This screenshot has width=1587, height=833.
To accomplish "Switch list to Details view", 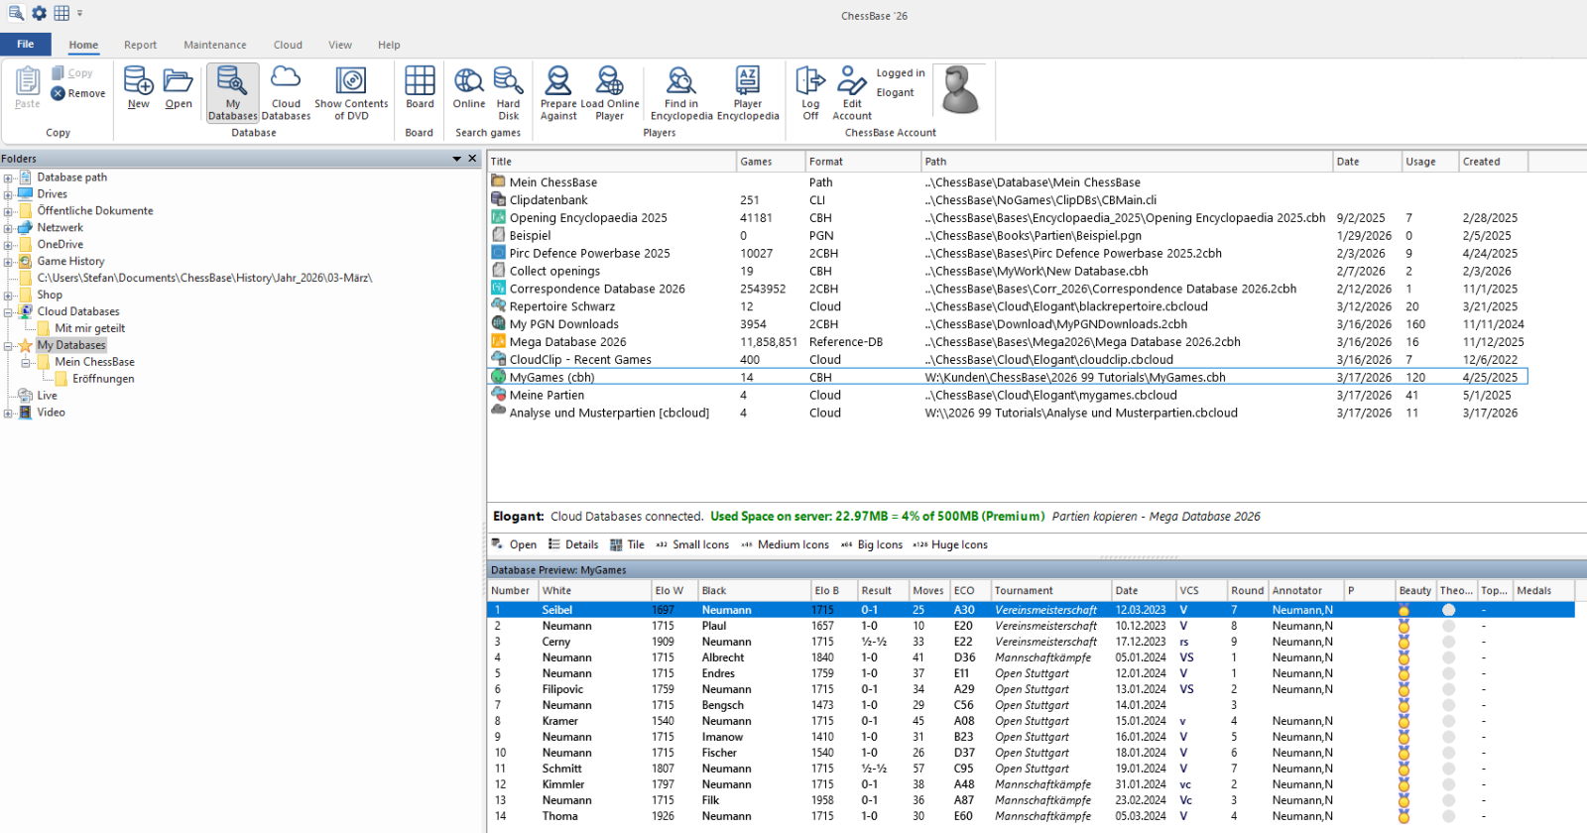I will point(573,544).
